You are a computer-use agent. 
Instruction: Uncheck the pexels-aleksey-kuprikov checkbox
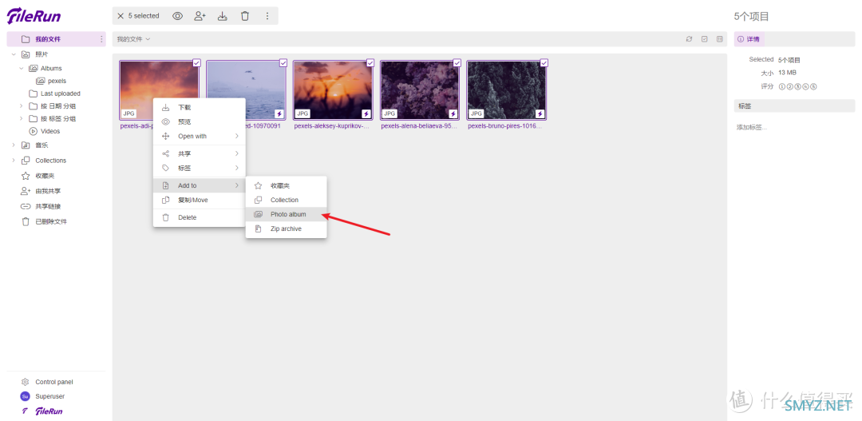pyautogui.click(x=370, y=63)
